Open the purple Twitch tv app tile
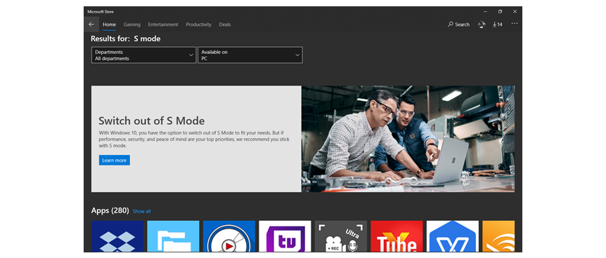This screenshot has height=258, width=606. click(x=285, y=236)
